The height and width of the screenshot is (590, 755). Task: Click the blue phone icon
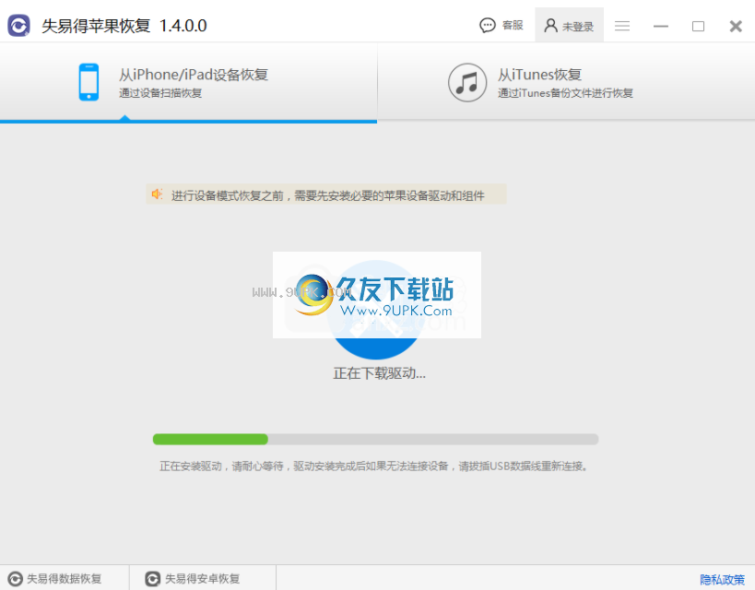pos(88,82)
